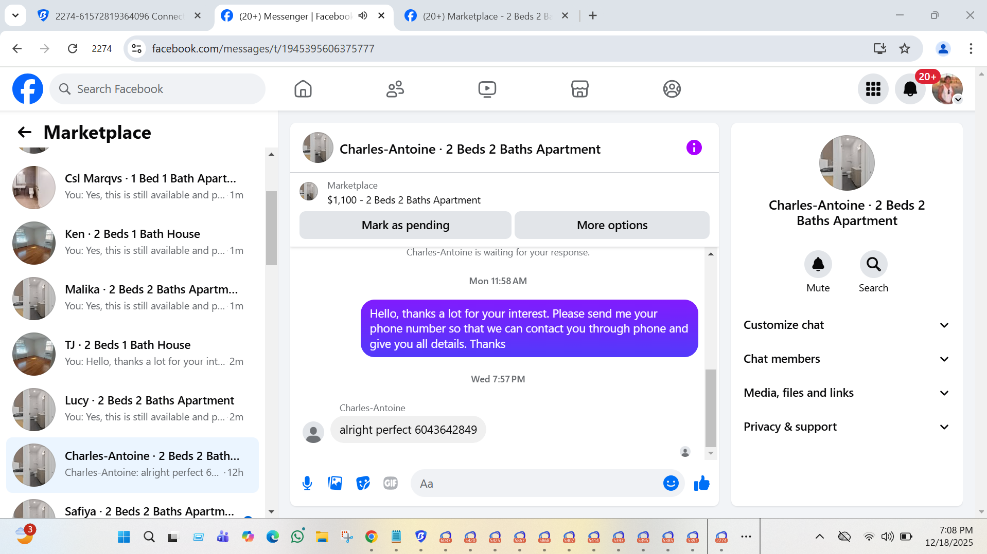987x554 pixels.
Task: Expand the Customize chat section
Action: click(x=847, y=325)
